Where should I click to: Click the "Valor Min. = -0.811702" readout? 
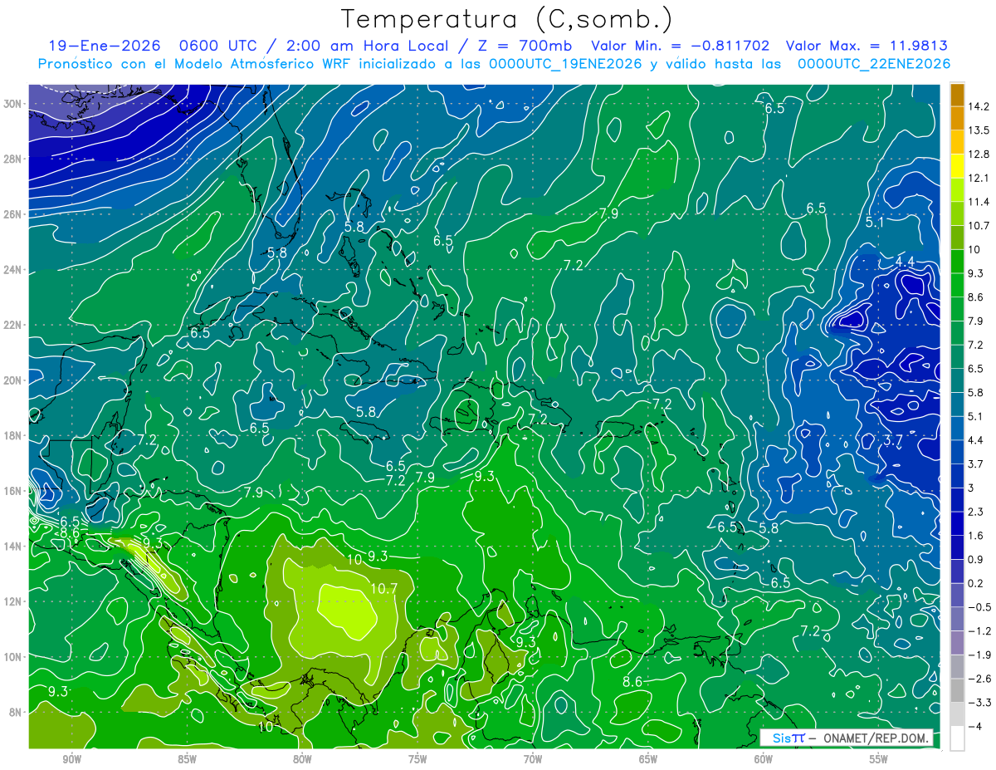pos(680,46)
